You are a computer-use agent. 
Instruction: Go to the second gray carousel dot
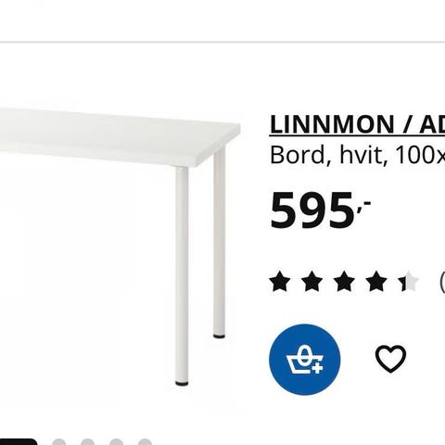coord(88,442)
